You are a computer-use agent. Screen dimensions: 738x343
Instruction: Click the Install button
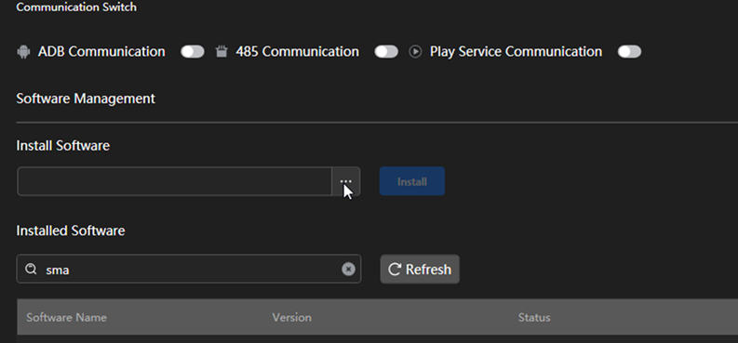click(x=412, y=181)
